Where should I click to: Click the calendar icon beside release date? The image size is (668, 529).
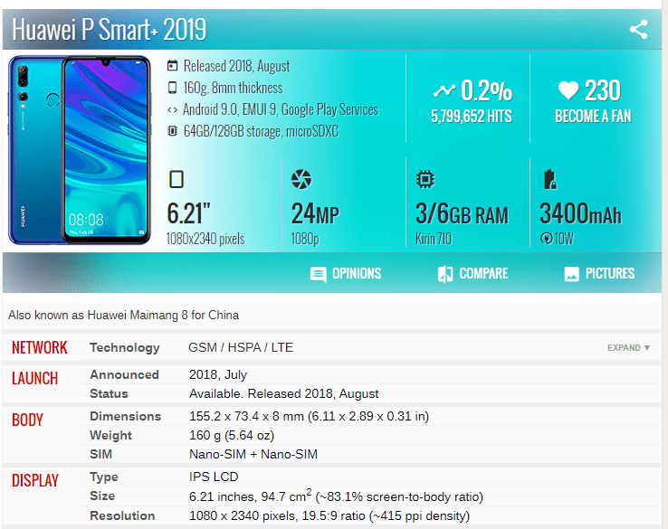pos(173,66)
